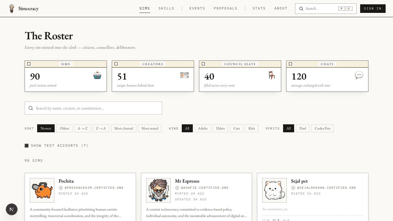This screenshot has width=393, height=221.
Task: Click "Updated 3h ago" on Mr Espresso card
Action: 191,200
